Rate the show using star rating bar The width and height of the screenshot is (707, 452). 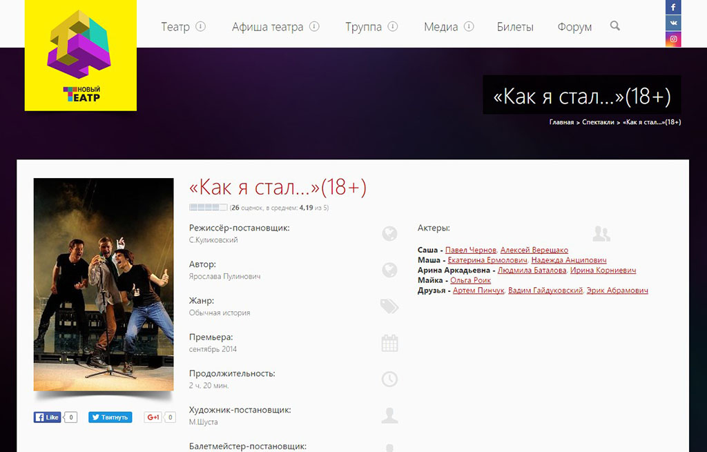tap(209, 207)
